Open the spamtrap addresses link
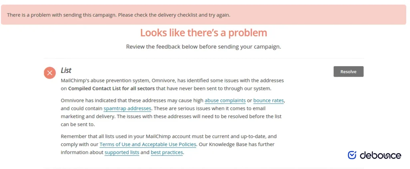Image resolution: width=410 pixels, height=169 pixels. [x=127, y=109]
